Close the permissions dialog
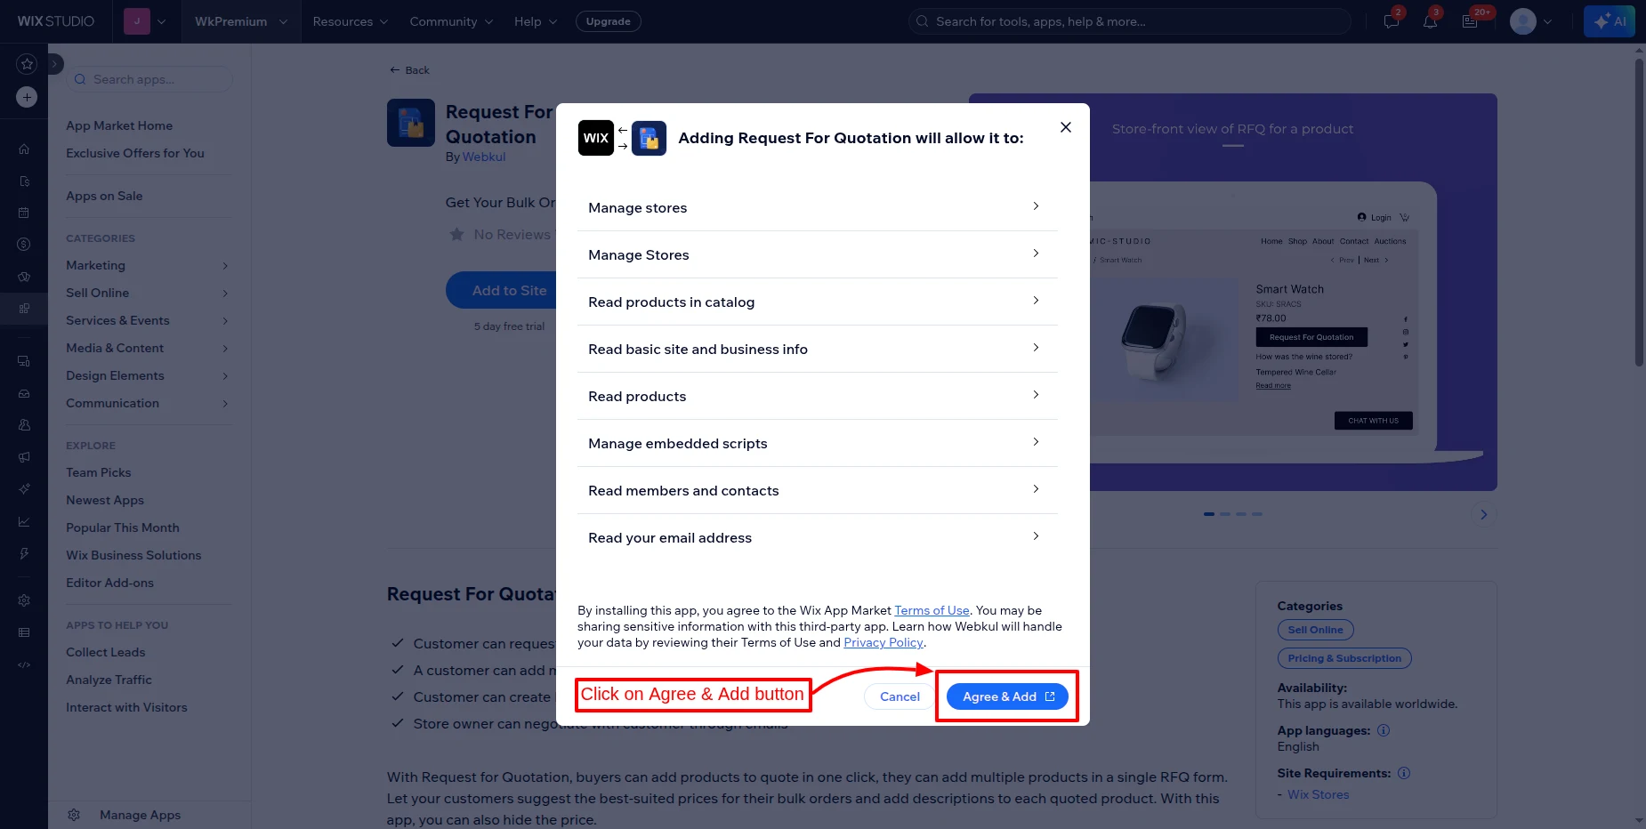 (1065, 127)
